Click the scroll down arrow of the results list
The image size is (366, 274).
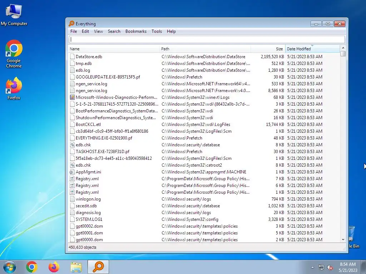pos(343,239)
